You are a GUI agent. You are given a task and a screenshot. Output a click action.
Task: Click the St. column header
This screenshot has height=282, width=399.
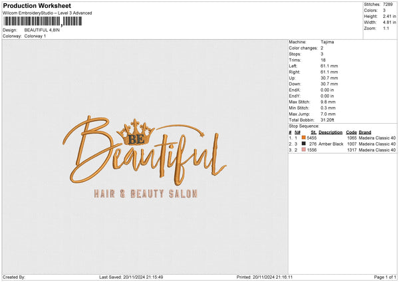point(313,132)
